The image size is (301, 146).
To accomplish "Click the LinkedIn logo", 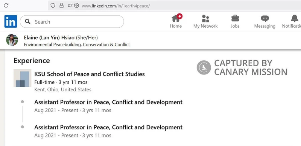I will tap(11, 21).
